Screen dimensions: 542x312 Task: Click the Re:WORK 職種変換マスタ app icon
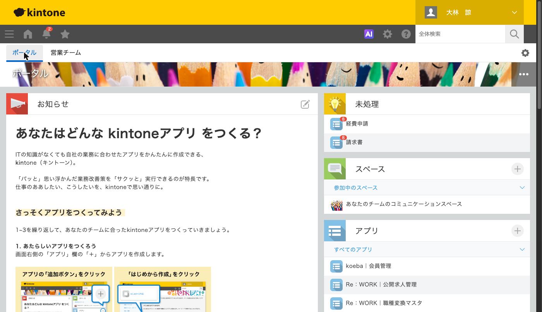336,303
